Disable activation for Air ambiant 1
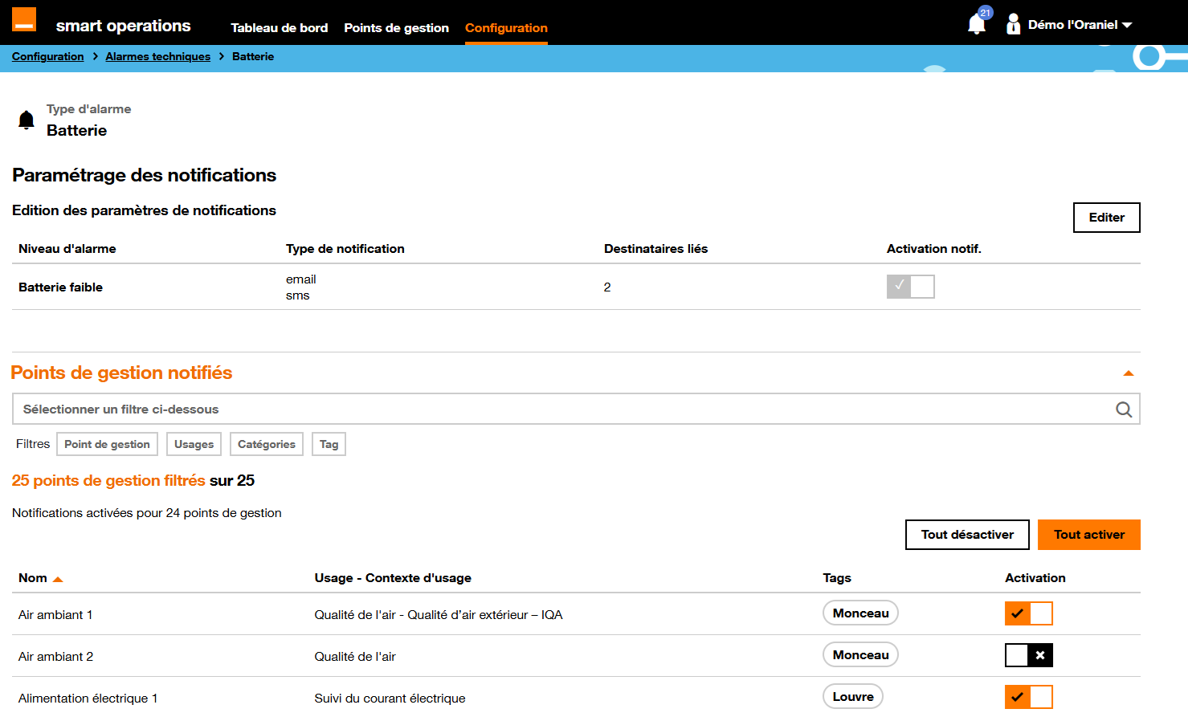This screenshot has width=1188, height=717. pyautogui.click(x=1029, y=613)
